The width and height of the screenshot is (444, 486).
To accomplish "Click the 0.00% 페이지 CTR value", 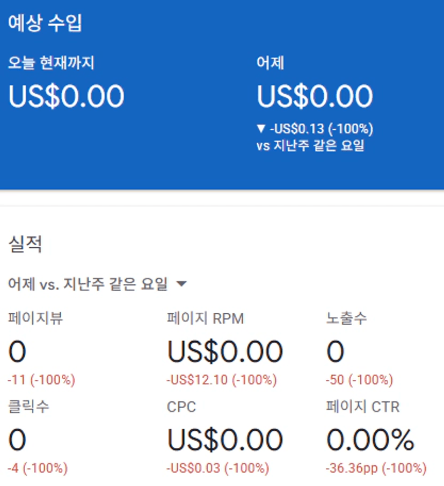I will [370, 440].
